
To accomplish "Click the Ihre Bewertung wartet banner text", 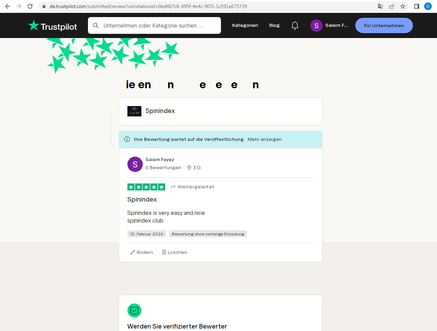I will pyautogui.click(x=189, y=139).
